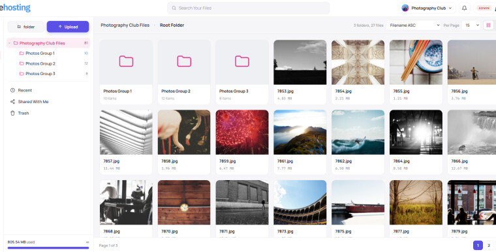Open the Per Page 15 dropdown

471,25
